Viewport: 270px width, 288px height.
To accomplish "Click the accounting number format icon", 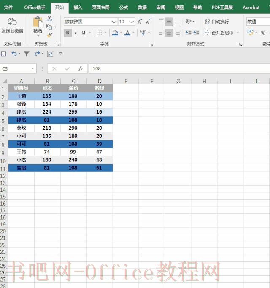I will tap(250, 33).
